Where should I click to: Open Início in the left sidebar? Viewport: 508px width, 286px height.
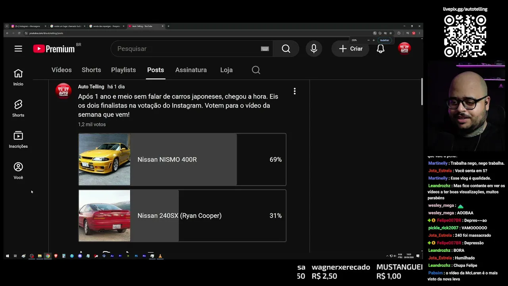tap(18, 77)
